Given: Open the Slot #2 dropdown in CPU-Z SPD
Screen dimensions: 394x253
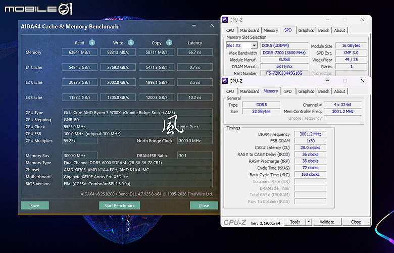Looking at the screenshot, I should tap(254, 45).
